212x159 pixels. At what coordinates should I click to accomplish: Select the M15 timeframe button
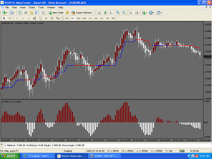(x=78, y=18)
